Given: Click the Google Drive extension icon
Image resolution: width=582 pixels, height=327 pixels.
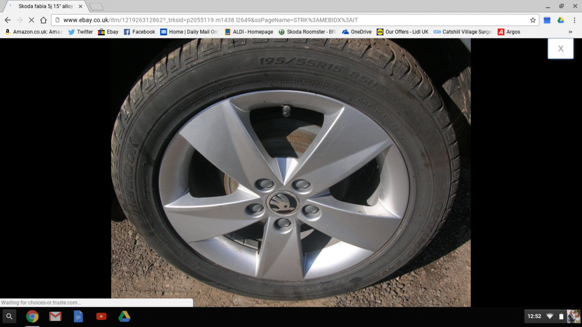Looking at the screenshot, I should pyautogui.click(x=560, y=20).
